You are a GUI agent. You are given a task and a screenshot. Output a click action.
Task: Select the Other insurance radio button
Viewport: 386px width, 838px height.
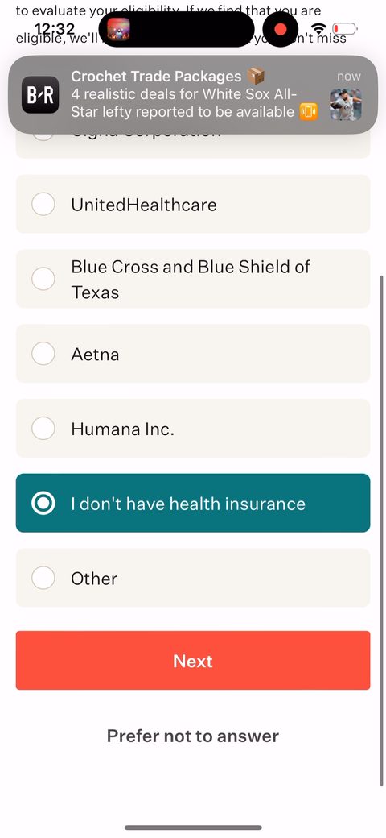43,578
